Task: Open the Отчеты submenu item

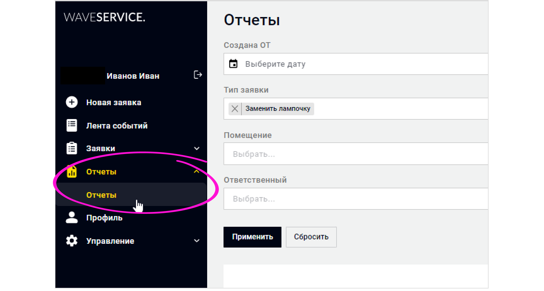Action: [101, 195]
